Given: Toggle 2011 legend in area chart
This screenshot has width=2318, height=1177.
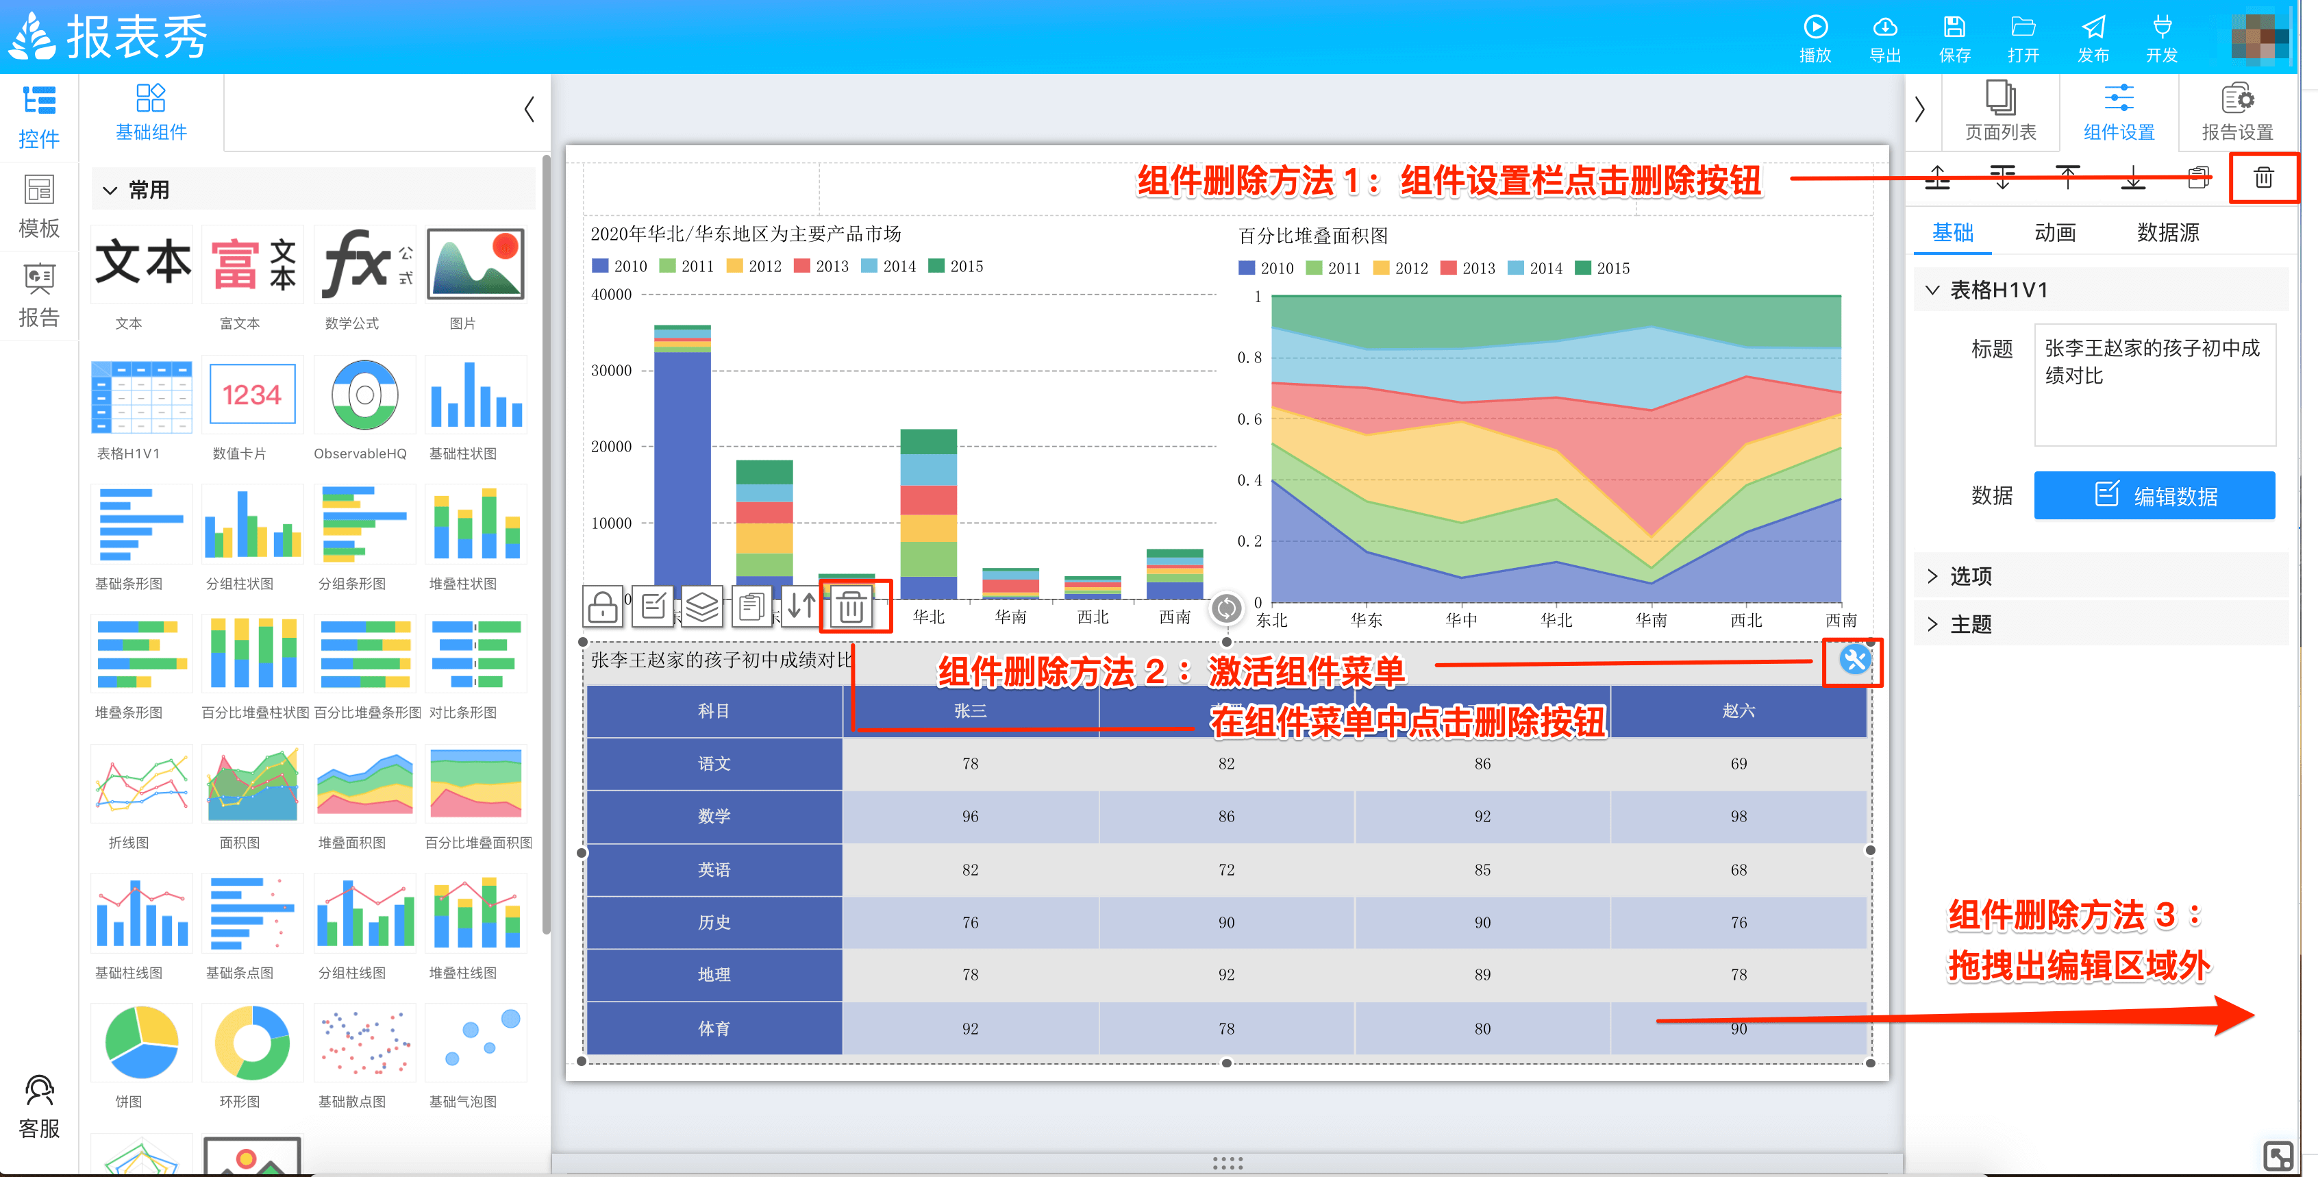Looking at the screenshot, I should pyautogui.click(x=1333, y=268).
